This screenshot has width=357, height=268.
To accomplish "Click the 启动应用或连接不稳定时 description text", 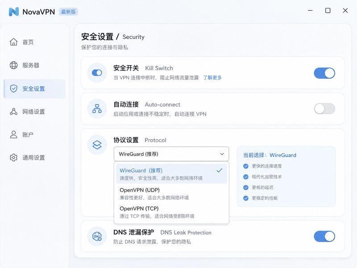I will point(160,114).
